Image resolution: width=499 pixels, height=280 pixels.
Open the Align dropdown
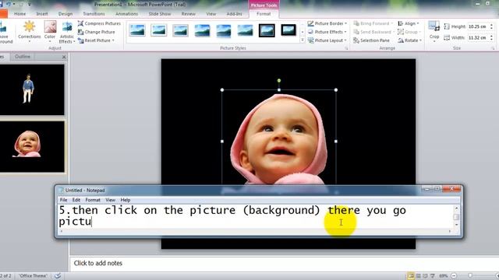pyautogui.click(x=409, y=23)
